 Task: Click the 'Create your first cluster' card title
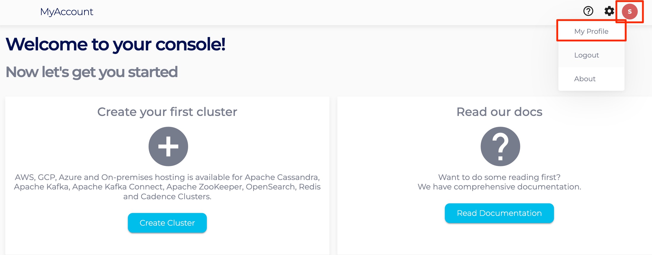(x=167, y=112)
